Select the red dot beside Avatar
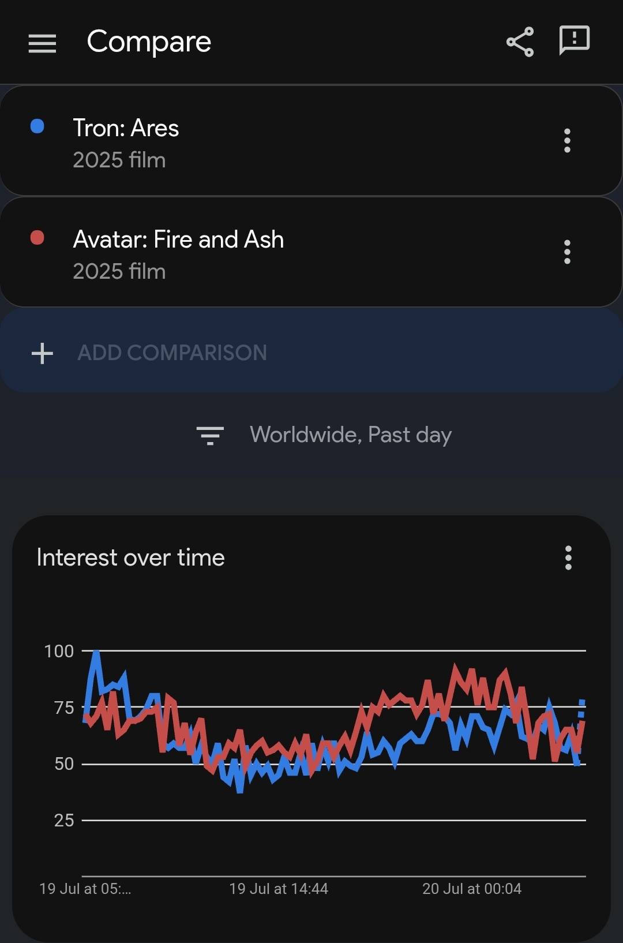 pyautogui.click(x=37, y=238)
